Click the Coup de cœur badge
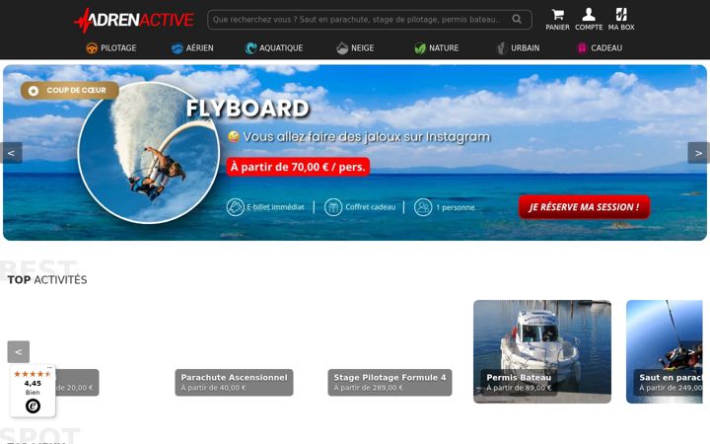This screenshot has width=710, height=444. [70, 91]
